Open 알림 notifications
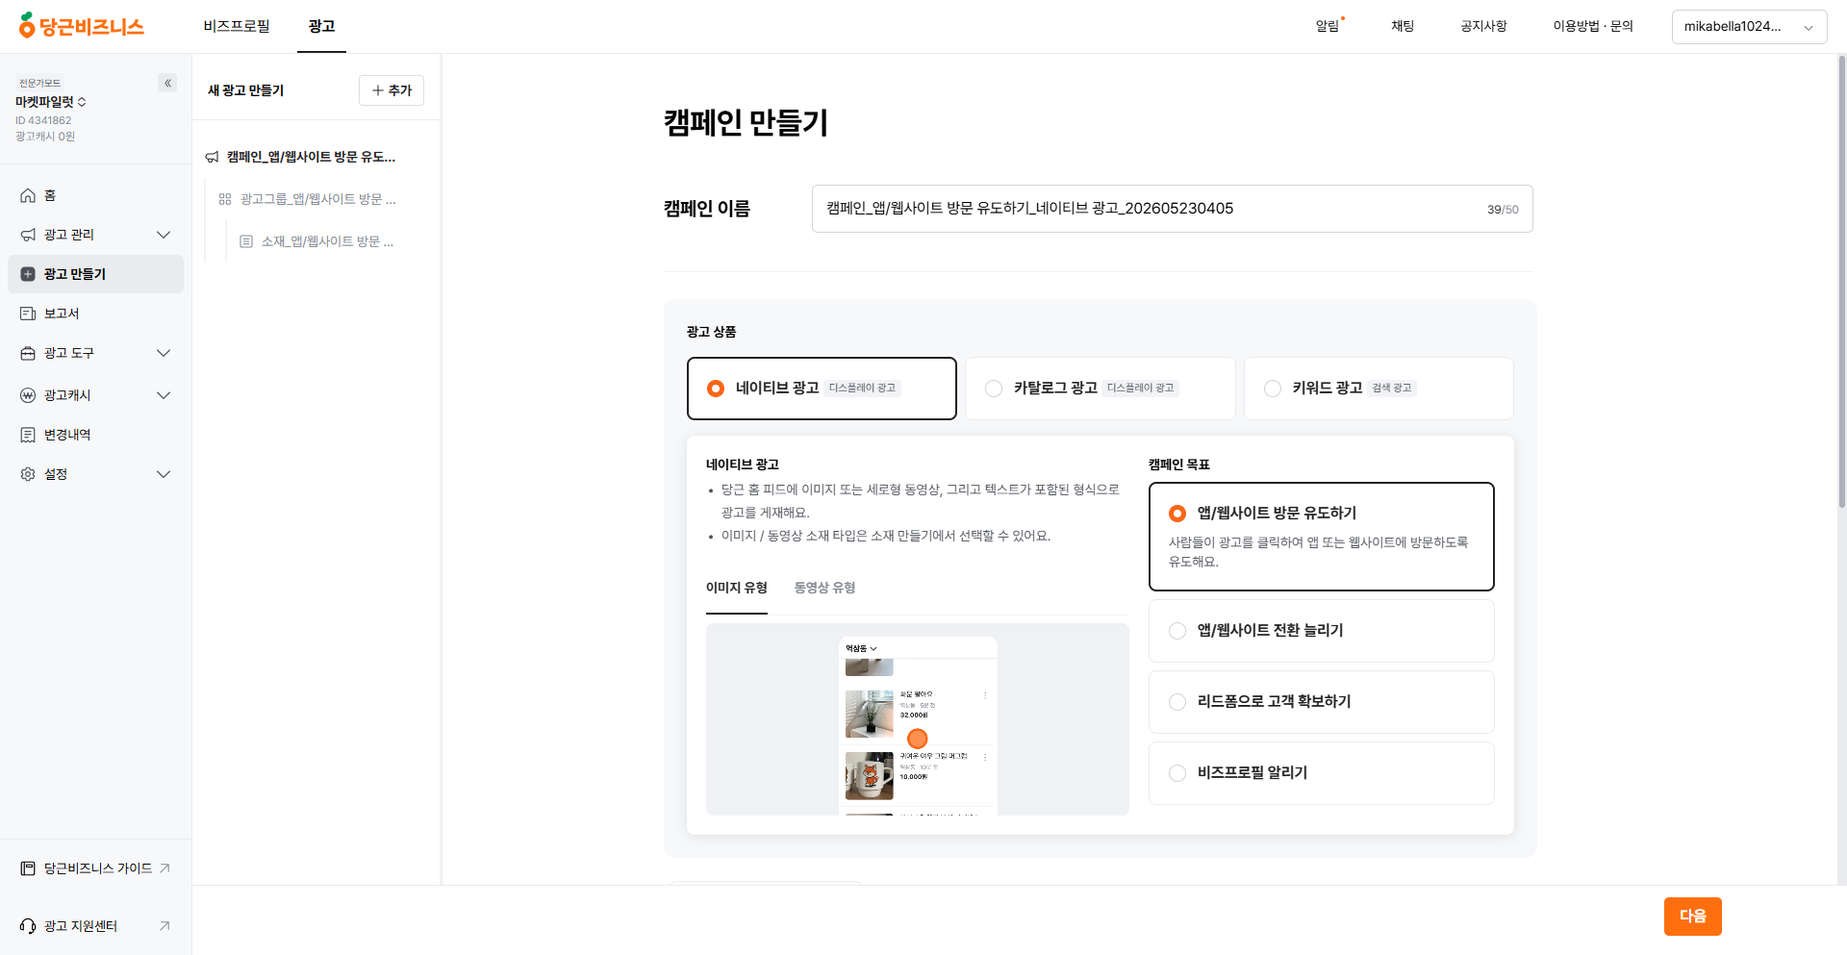 (x=1328, y=26)
